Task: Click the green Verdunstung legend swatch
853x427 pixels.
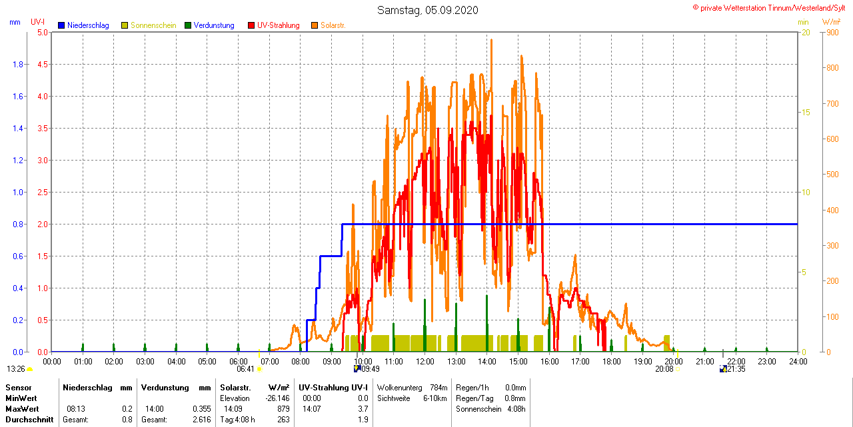Action: pos(188,25)
